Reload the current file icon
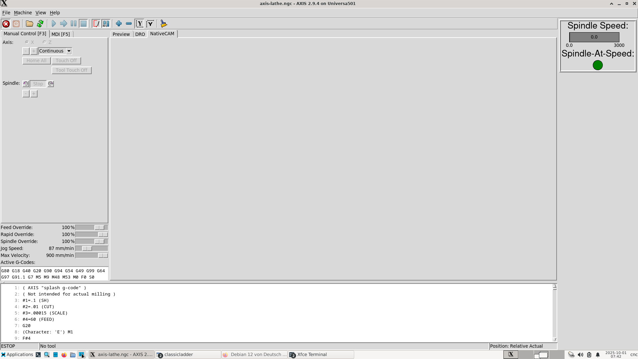Viewport: 638px width, 359px height. [40, 24]
